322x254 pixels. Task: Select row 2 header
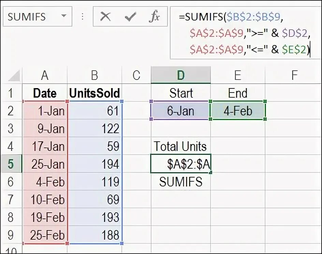[x=11, y=111]
